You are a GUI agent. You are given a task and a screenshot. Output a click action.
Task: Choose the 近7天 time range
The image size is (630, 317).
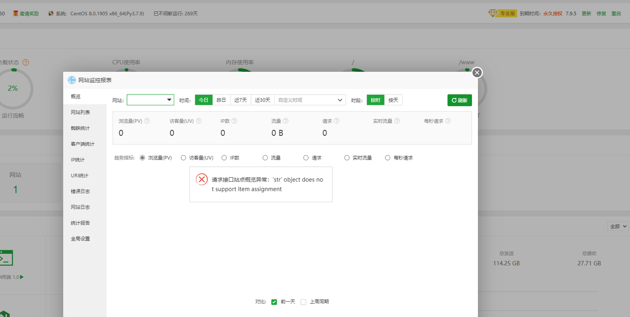[241, 100]
